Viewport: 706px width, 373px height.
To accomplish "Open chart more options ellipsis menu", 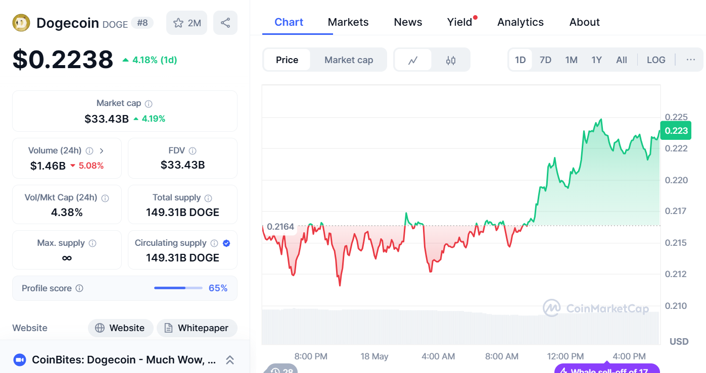I will tap(690, 60).
